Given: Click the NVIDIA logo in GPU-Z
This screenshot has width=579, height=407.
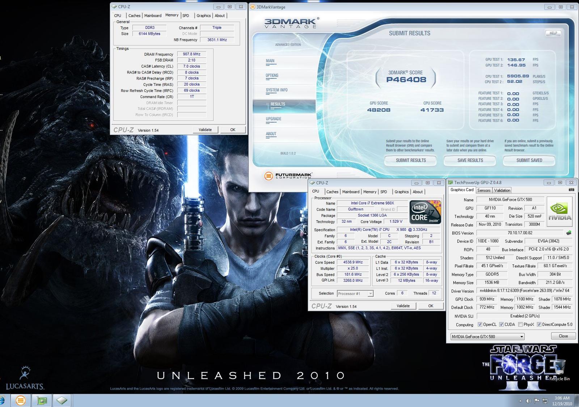Looking at the screenshot, I should [559, 212].
